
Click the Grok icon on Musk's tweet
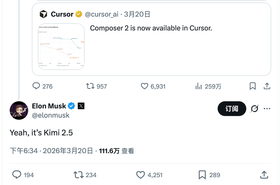coord(255,109)
